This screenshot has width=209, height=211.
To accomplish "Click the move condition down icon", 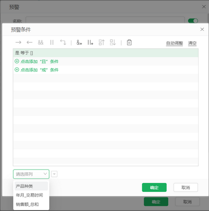I will click(x=113, y=42).
